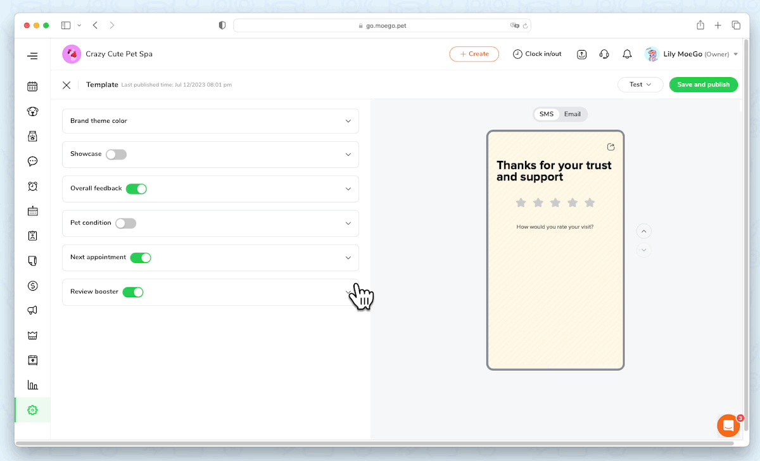
Task: Open the hamburger navigation menu
Action: click(x=32, y=56)
